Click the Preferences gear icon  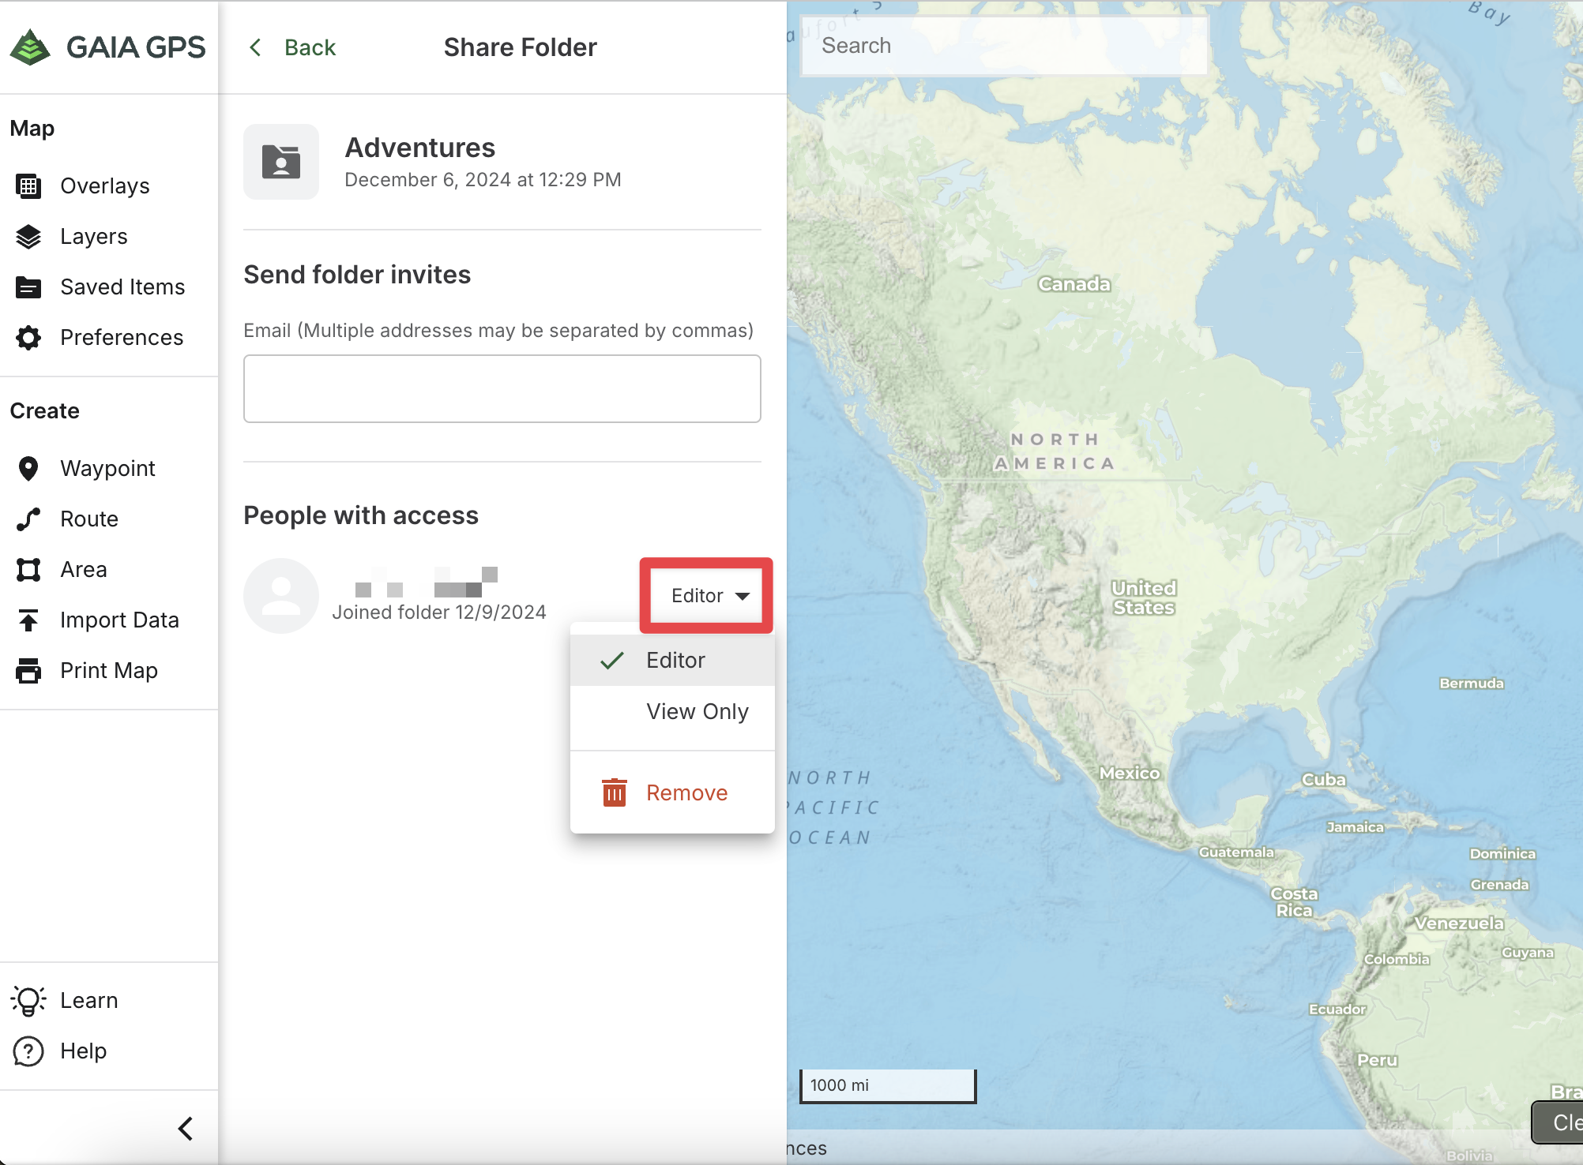(28, 337)
